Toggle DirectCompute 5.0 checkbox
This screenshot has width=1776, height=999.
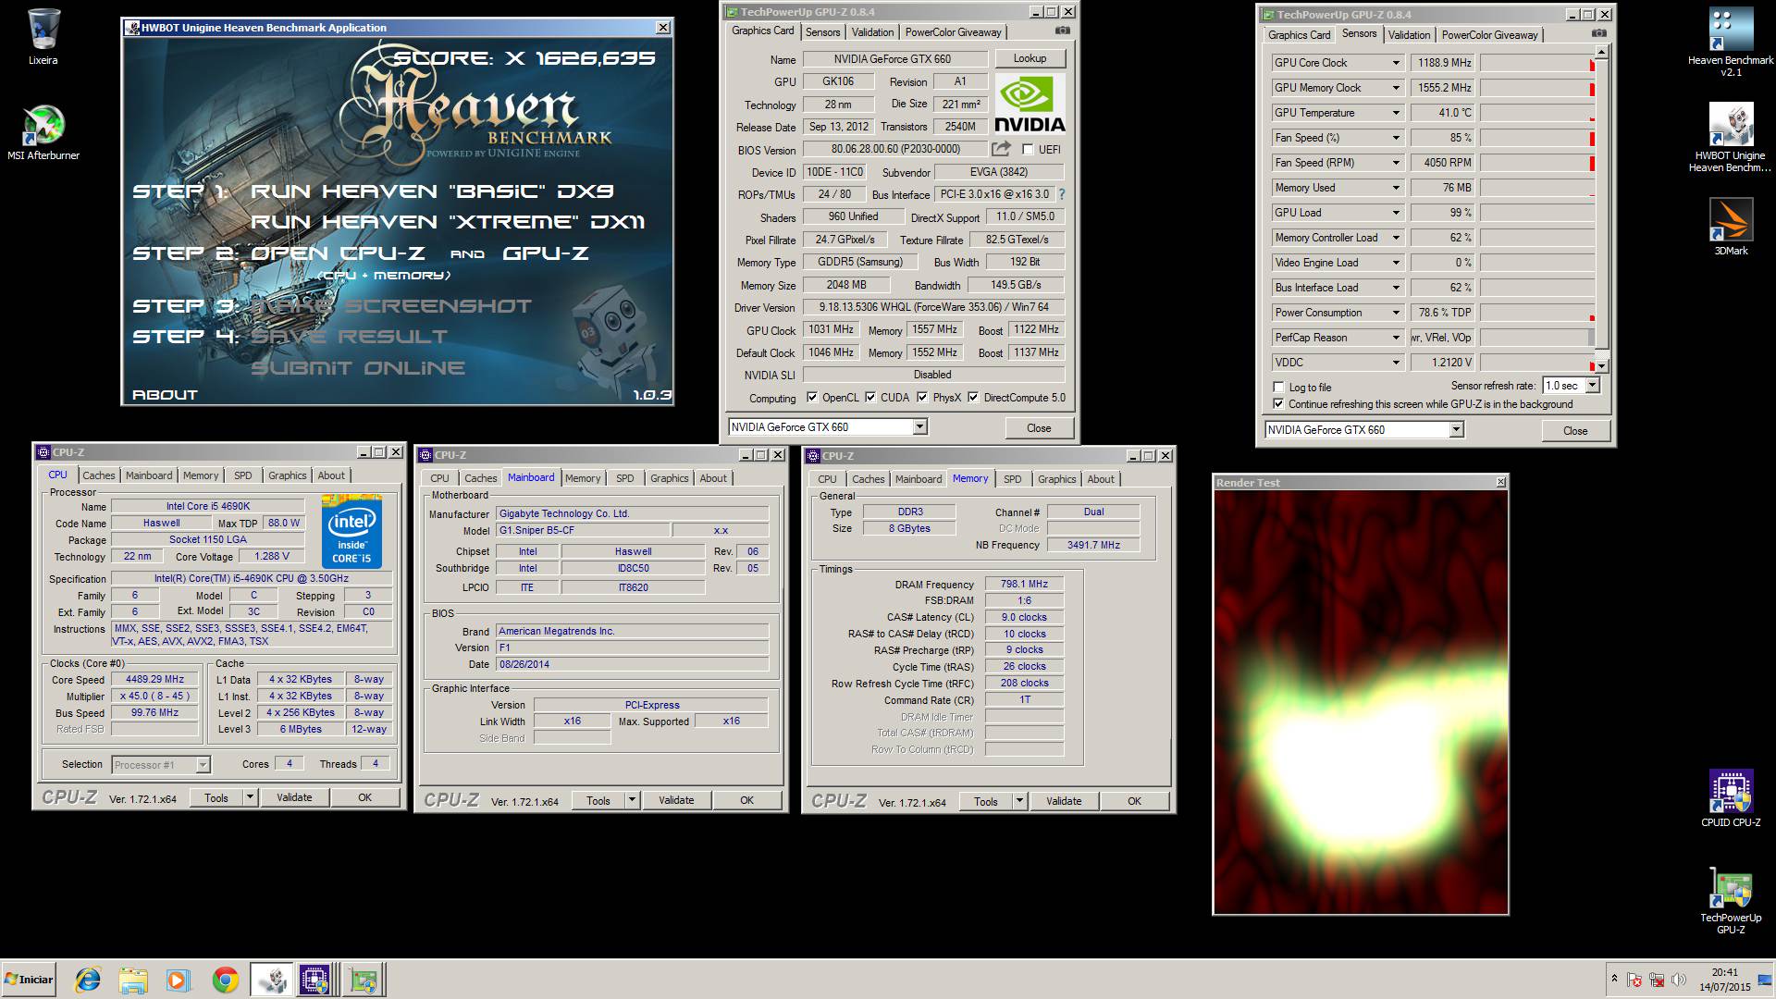(973, 398)
